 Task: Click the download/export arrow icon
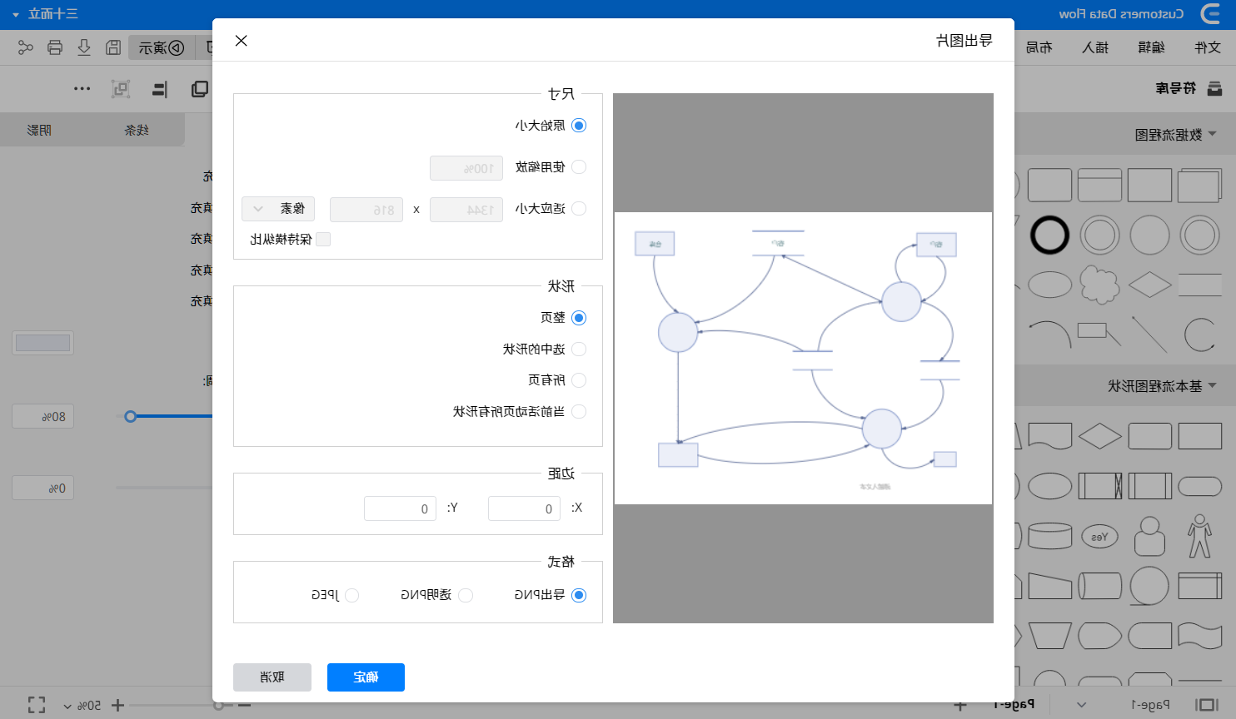click(x=84, y=47)
